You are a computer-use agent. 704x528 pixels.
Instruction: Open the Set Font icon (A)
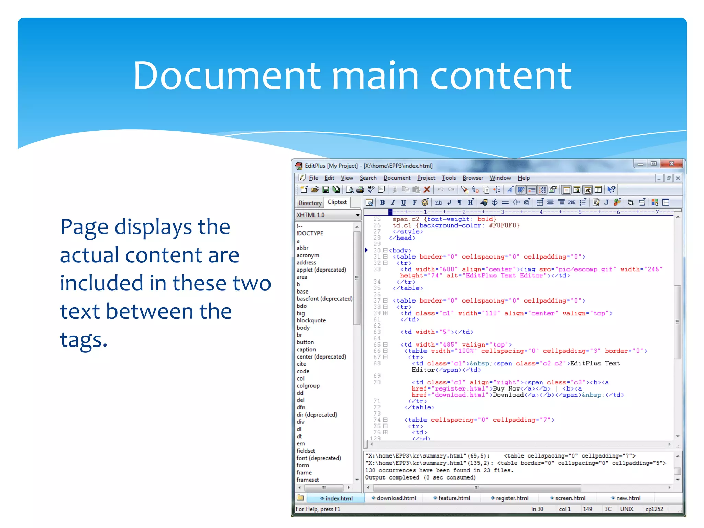510,189
